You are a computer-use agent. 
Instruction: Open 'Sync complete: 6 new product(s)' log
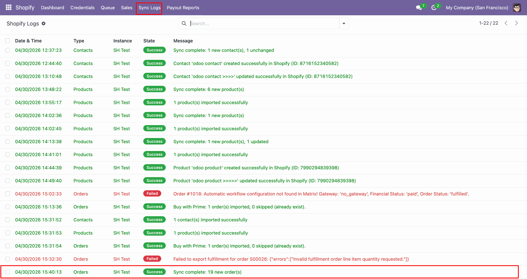209,89
